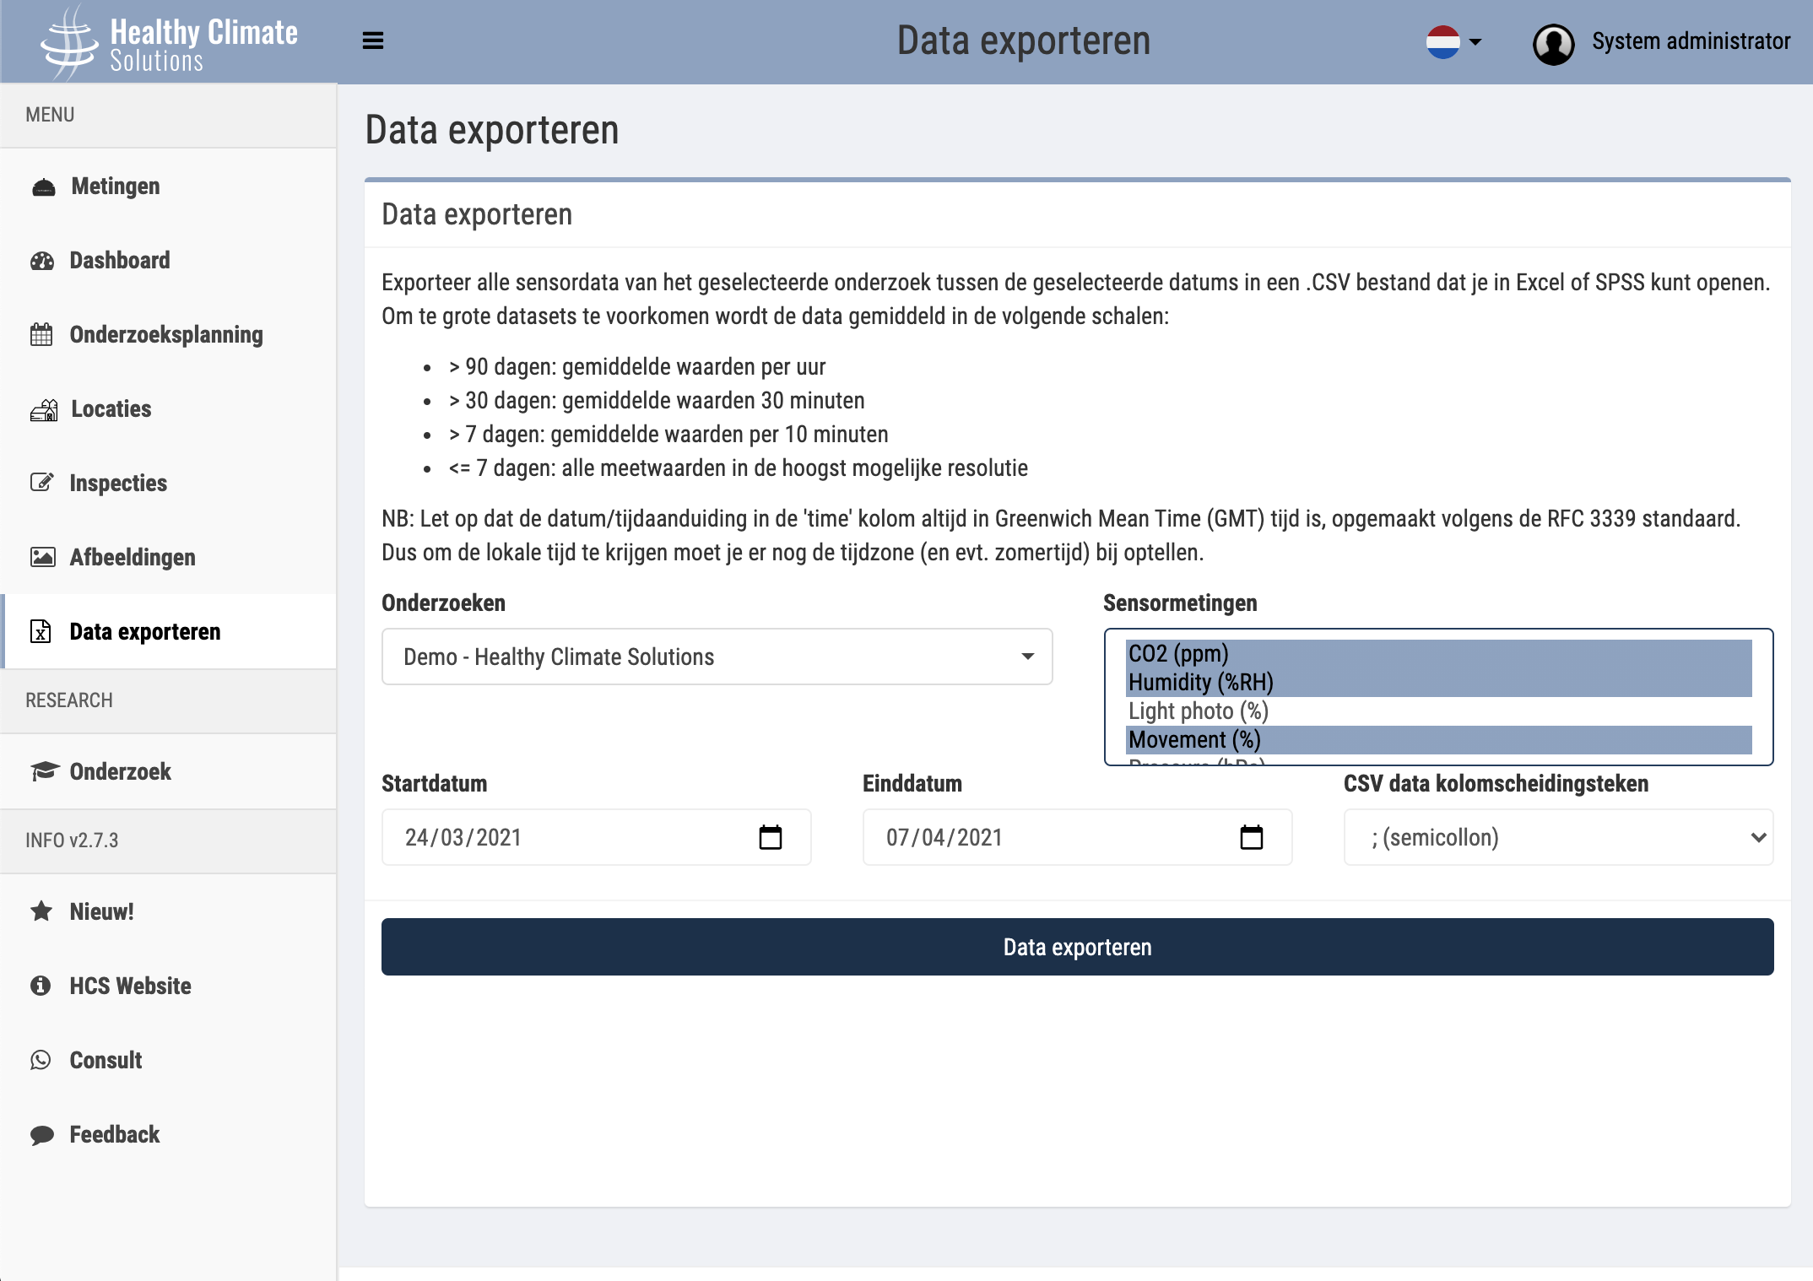Click the Inspecties edit icon
This screenshot has height=1281, width=1813.
click(x=42, y=483)
